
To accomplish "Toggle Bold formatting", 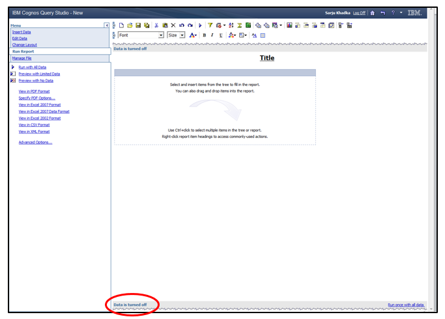I will 205,35.
